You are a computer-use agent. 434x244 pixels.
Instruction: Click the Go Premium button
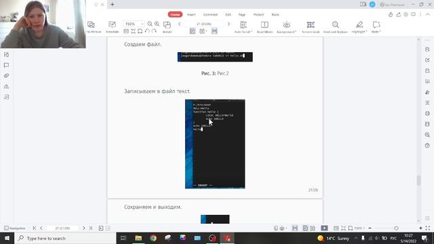click(x=393, y=5)
